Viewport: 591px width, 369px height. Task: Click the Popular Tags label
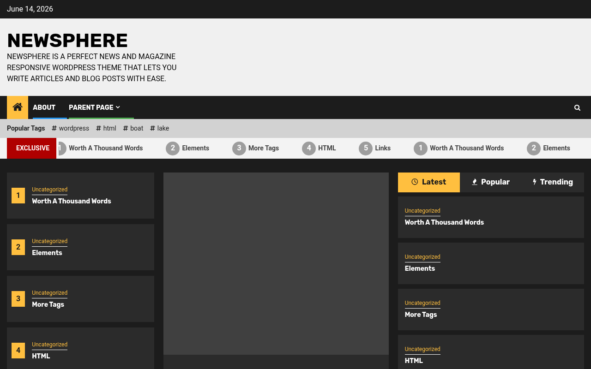26,128
